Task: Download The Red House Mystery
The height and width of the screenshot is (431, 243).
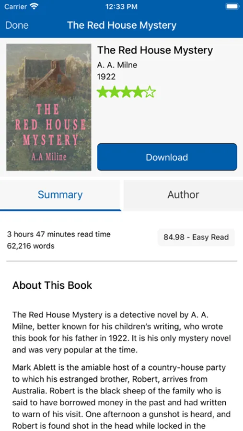Action: pos(167,157)
